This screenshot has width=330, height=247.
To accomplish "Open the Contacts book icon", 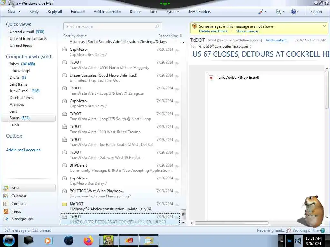I will (x=6, y=204).
